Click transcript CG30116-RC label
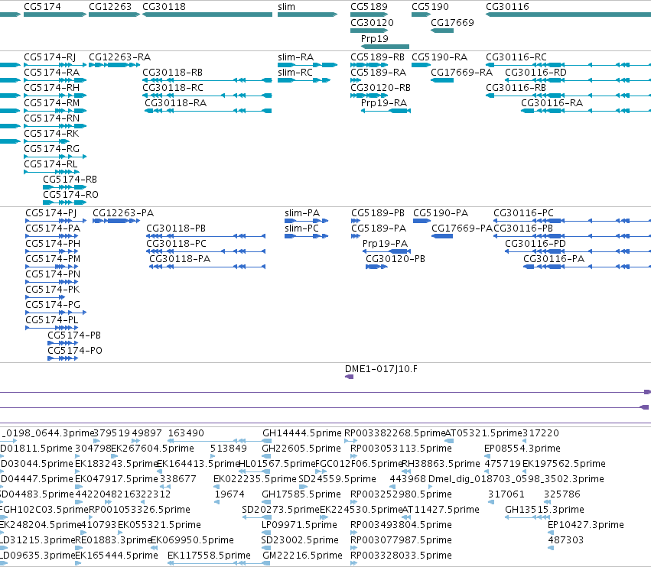This screenshot has width=651, height=567. pos(516,57)
